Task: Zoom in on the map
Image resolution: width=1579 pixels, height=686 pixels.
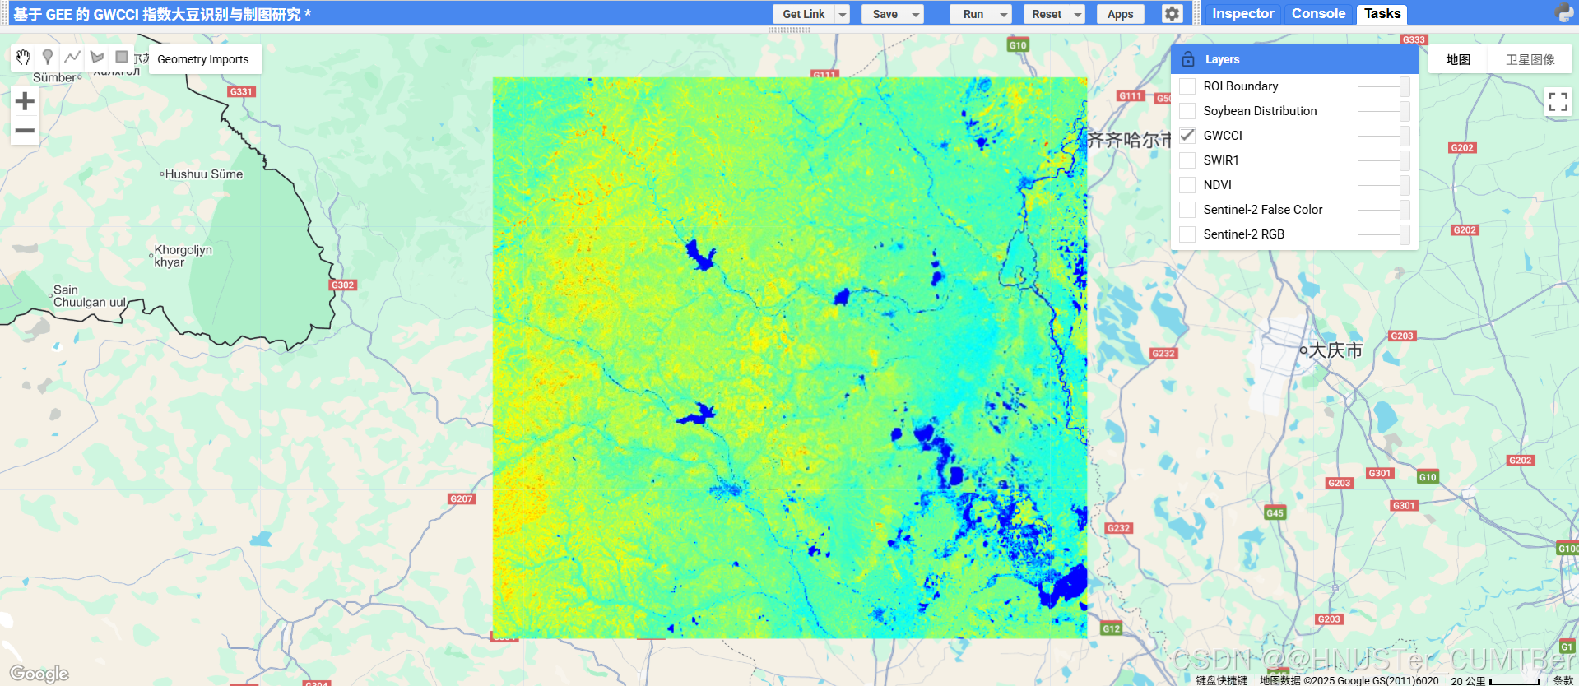Action: point(25,101)
